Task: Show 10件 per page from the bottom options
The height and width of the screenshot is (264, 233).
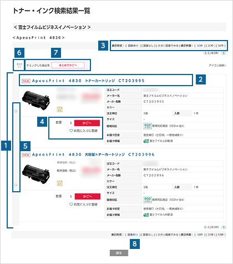Action: 200,235
